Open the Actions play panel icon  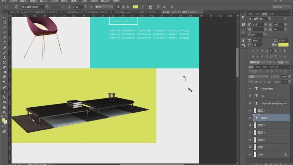pos(243,17)
